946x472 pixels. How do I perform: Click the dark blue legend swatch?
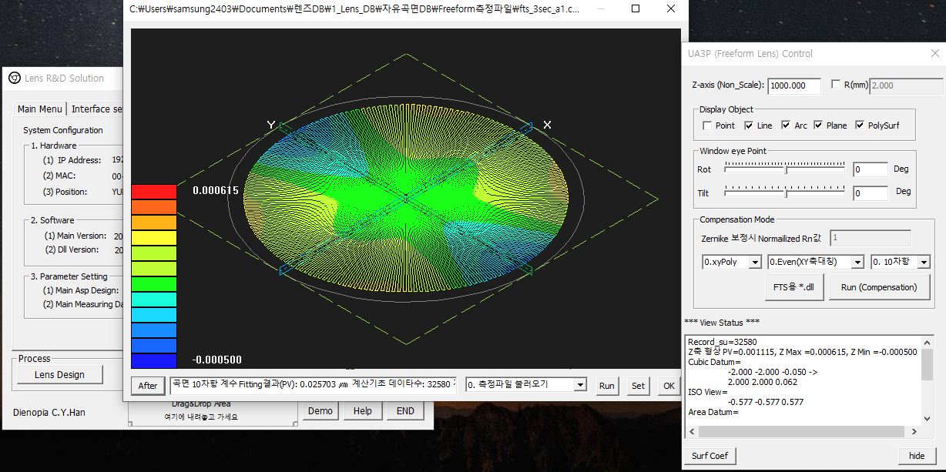[x=154, y=360]
